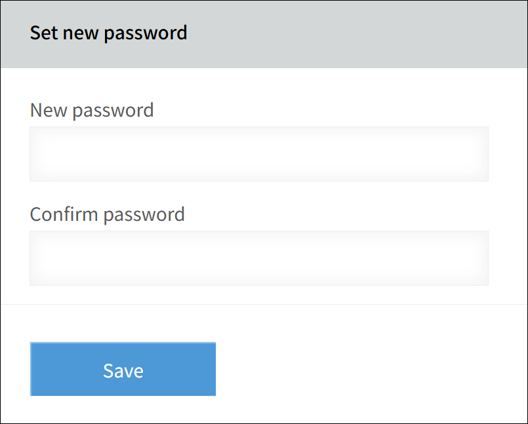Click the Set new password header
The height and width of the screenshot is (424, 528).
pyautogui.click(x=108, y=33)
